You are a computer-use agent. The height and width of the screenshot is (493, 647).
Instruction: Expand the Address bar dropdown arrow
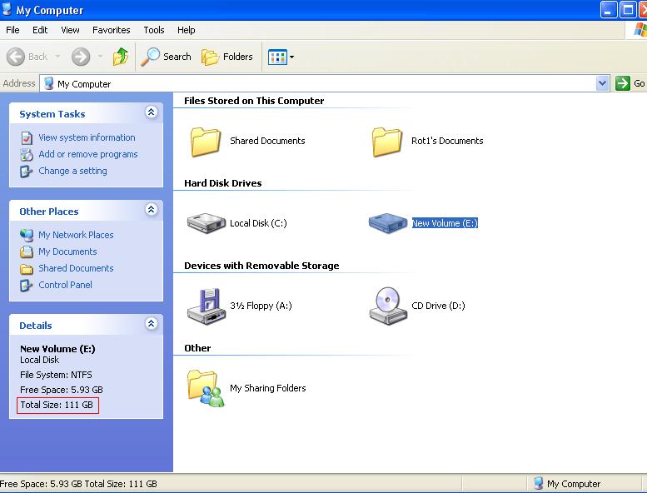click(602, 83)
